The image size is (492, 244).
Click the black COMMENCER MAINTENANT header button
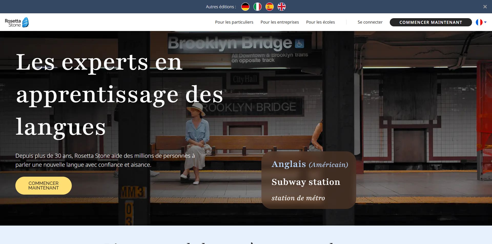click(x=430, y=22)
